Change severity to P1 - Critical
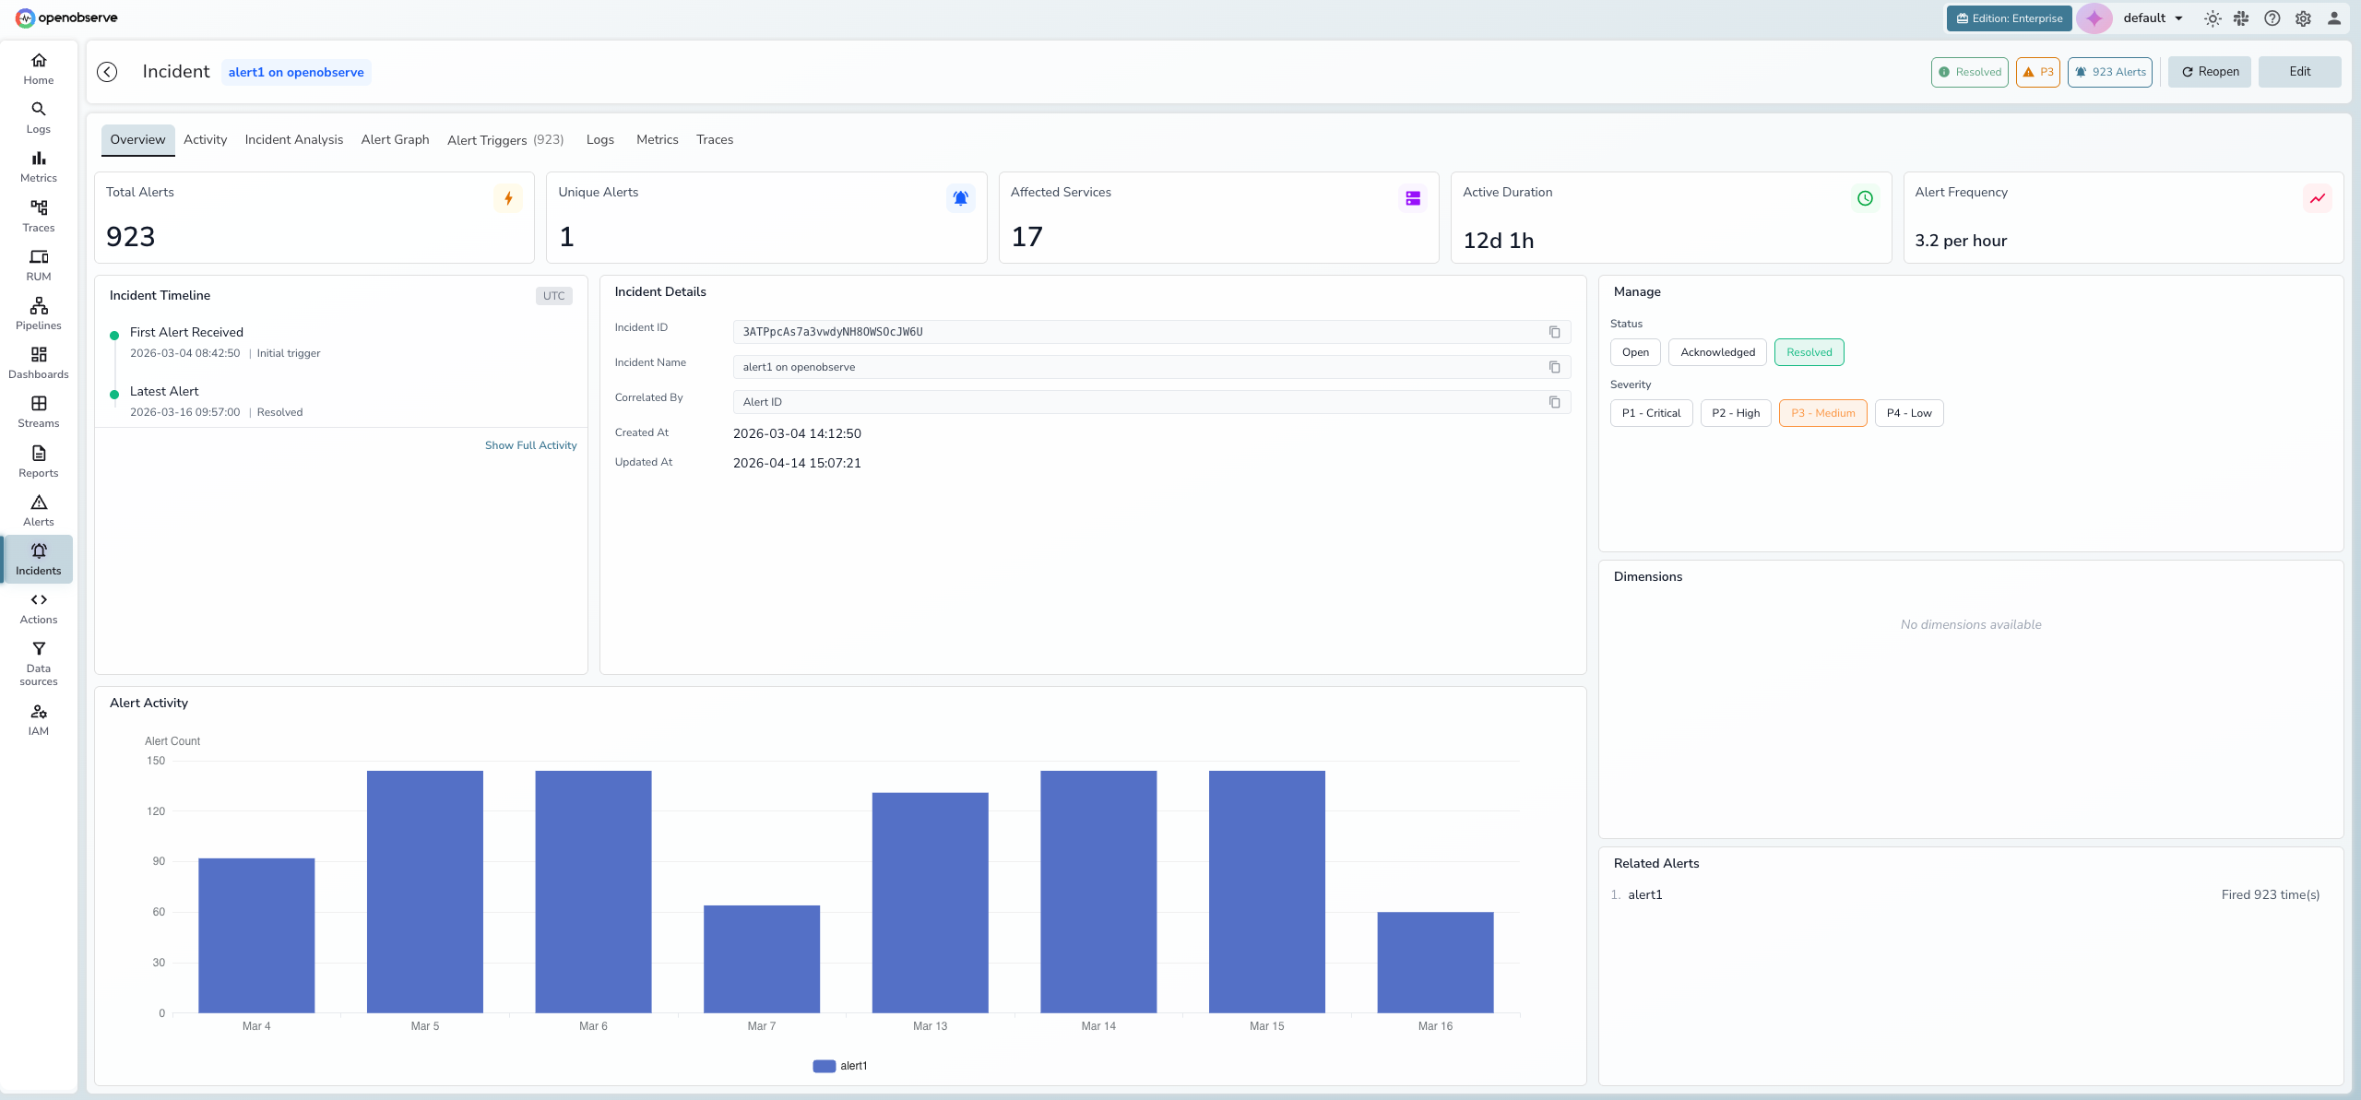Viewport: 2361px width, 1100px height. pos(1651,412)
